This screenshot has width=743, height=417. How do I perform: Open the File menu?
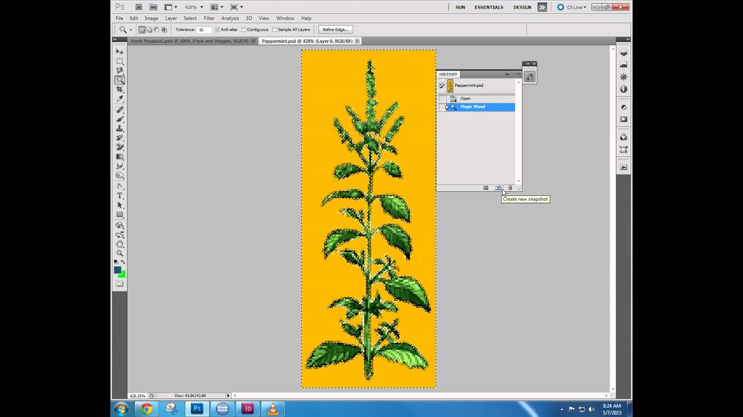[119, 18]
